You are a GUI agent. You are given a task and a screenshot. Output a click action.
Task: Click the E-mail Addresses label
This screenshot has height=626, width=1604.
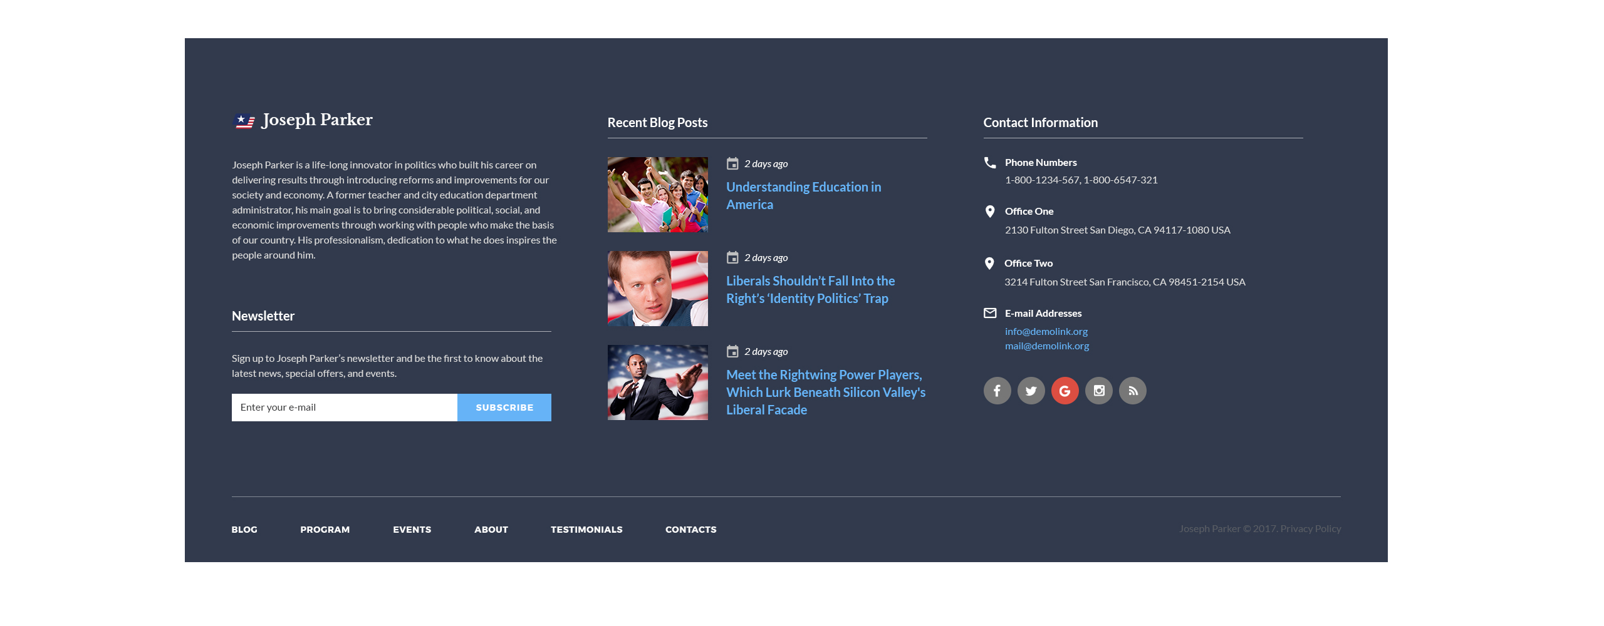(1043, 314)
